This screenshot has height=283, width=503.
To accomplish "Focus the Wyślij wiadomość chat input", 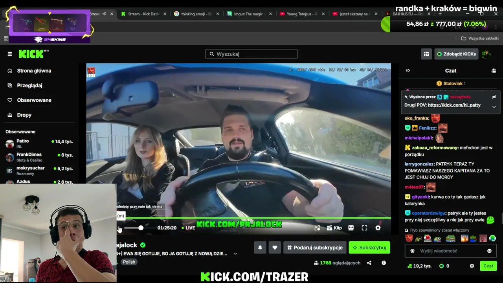I will (x=450, y=251).
